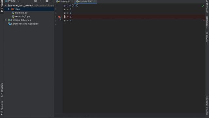Close the example.py editor tab
Image resolution: width=209 pixels, height=118 pixels.
[72, 1]
